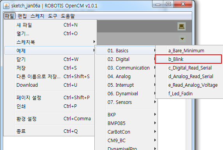Open the serial monitor icon
The image size is (223, 150).
click(x=181, y=26)
